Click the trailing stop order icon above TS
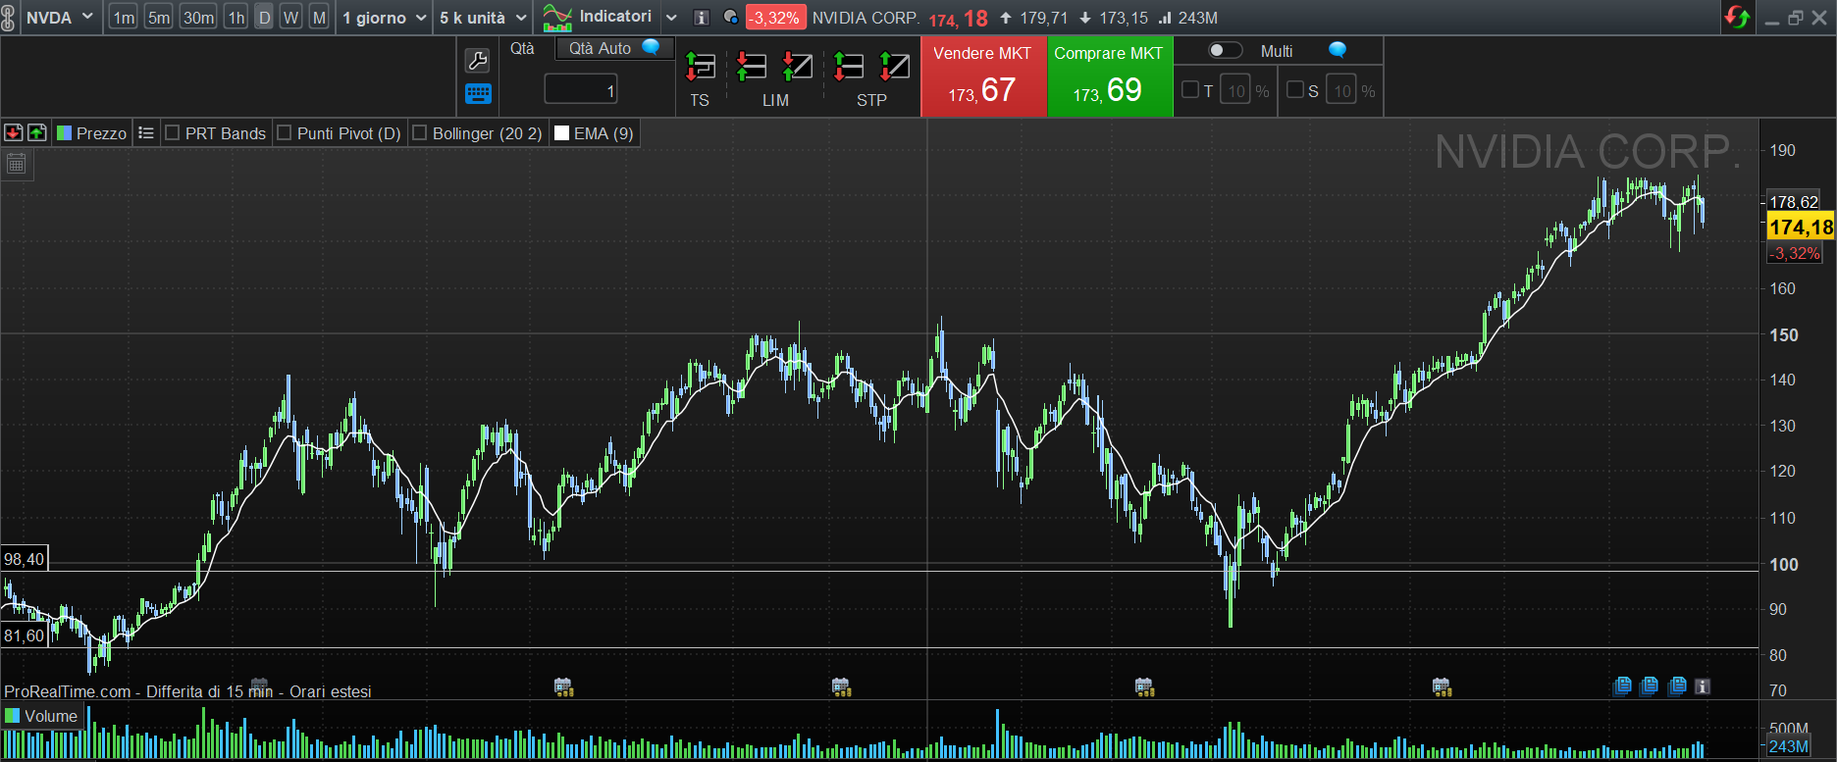1837x762 pixels. click(x=700, y=67)
